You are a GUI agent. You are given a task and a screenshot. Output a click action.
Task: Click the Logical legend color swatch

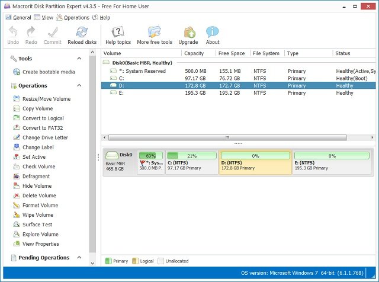coord(136,261)
